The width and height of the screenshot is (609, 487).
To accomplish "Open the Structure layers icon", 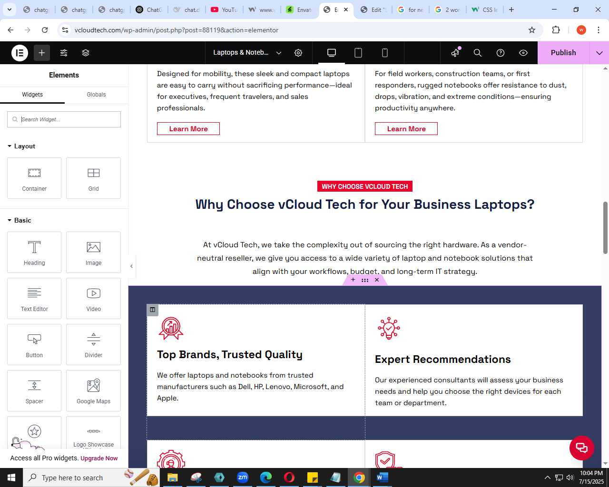I will [86, 53].
